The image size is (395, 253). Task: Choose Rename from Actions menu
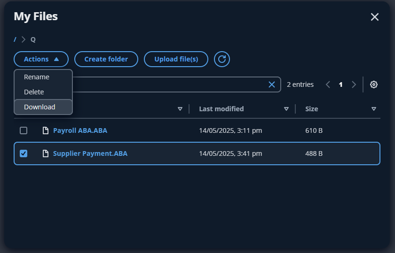[x=37, y=77]
